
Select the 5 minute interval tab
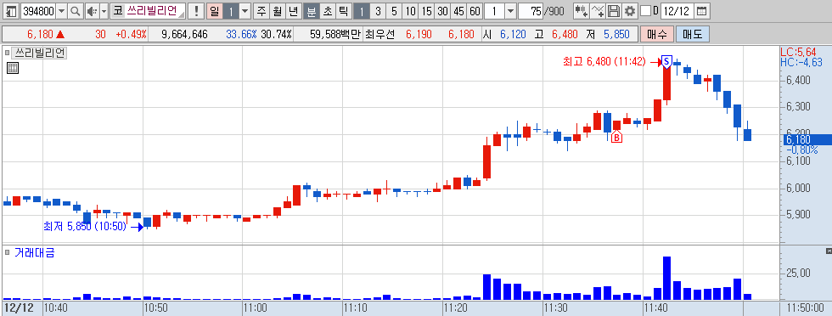394,11
